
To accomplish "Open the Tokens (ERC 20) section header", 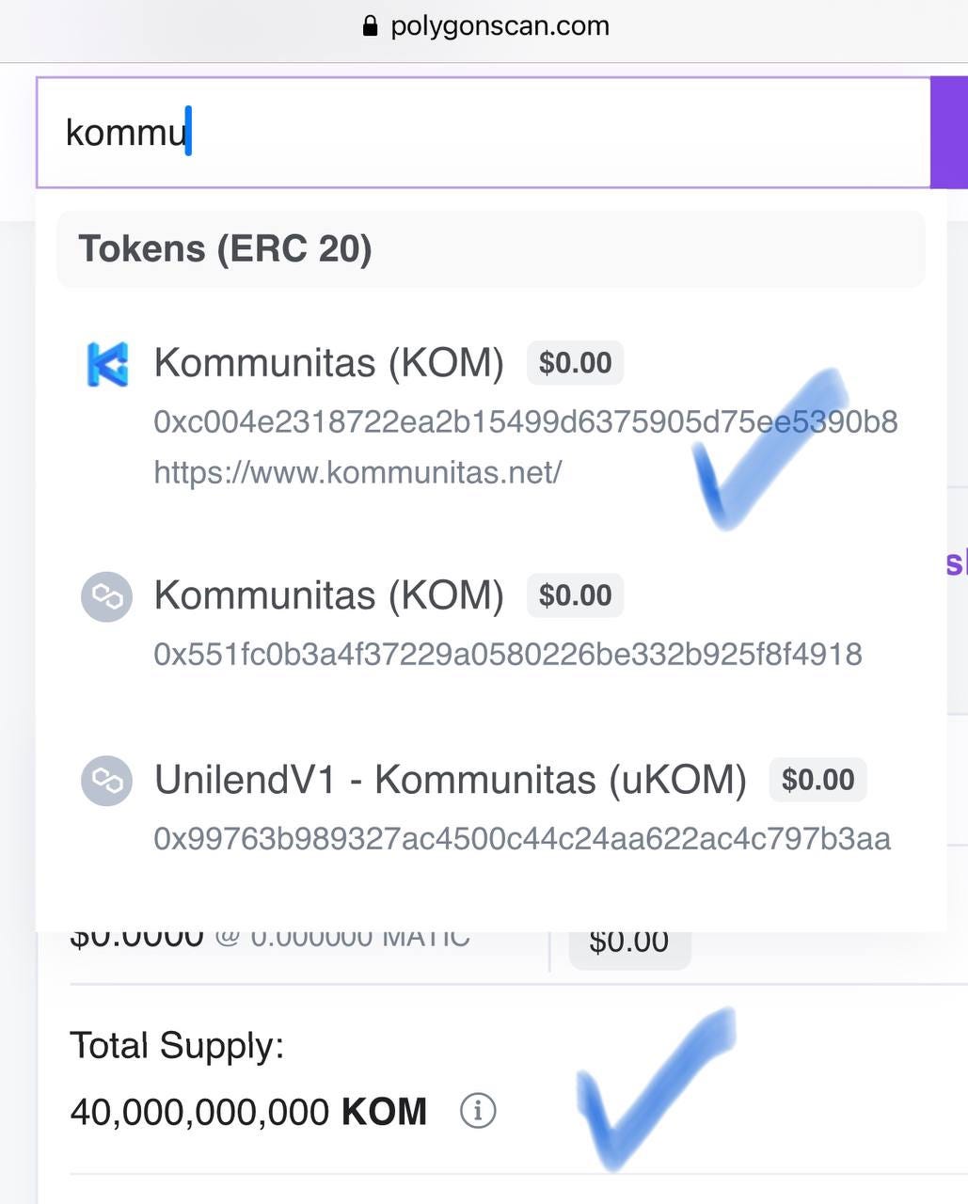I will (226, 248).
